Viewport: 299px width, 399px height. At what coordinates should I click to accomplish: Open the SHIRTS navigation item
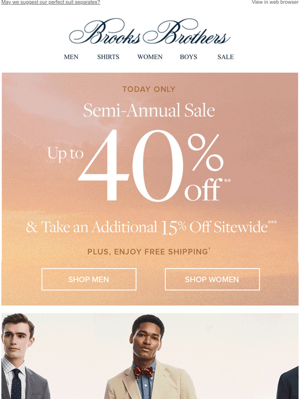pos(108,57)
